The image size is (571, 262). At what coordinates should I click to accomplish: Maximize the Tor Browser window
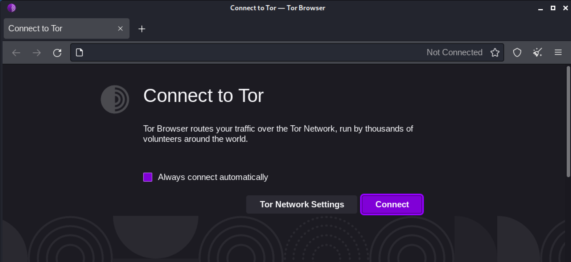(553, 8)
